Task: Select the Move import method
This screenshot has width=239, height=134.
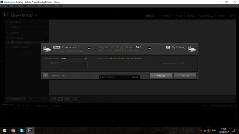Action: (x=129, y=47)
